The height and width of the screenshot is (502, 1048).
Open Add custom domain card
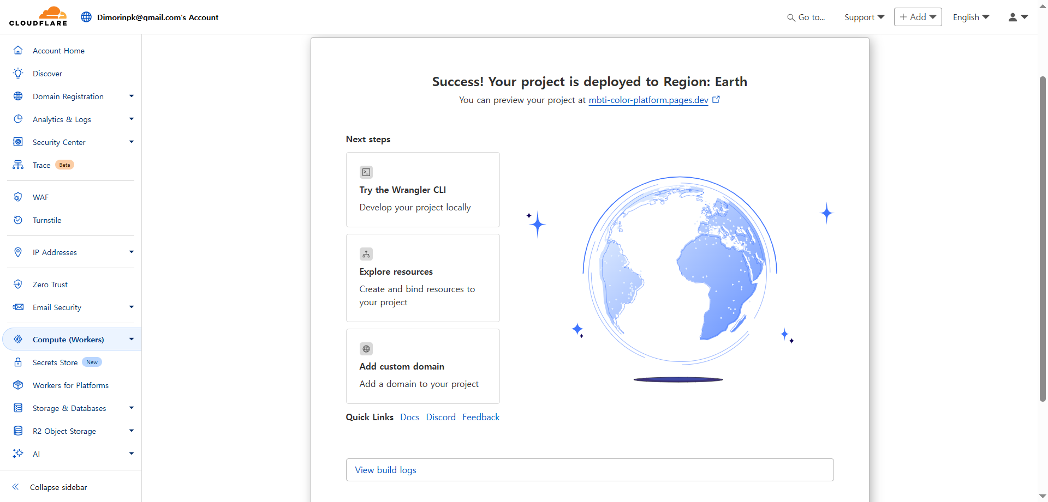pos(423,366)
